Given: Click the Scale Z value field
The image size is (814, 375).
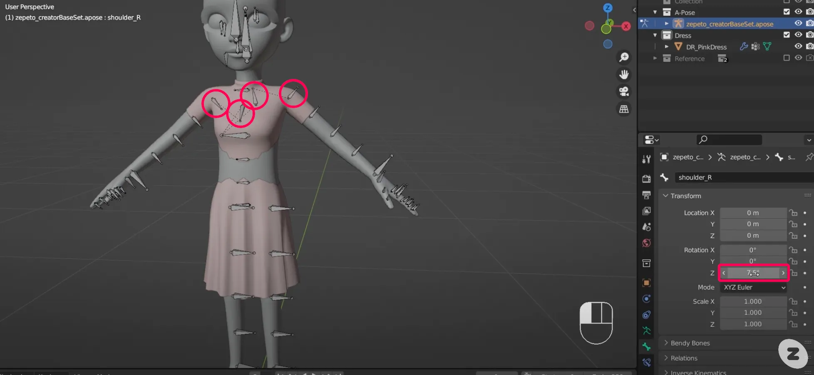Looking at the screenshot, I should (x=753, y=324).
